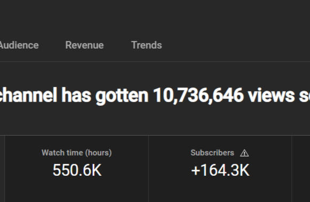Click empty area below the +164.3K value

pyautogui.click(x=220, y=190)
